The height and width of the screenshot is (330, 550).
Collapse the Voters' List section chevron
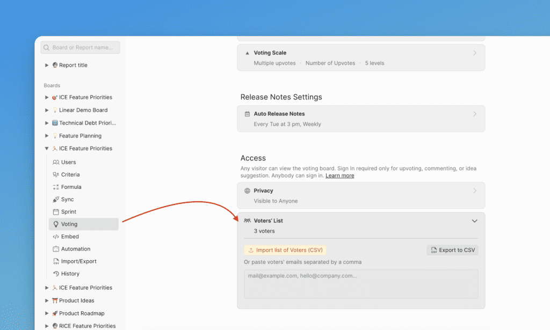click(474, 221)
